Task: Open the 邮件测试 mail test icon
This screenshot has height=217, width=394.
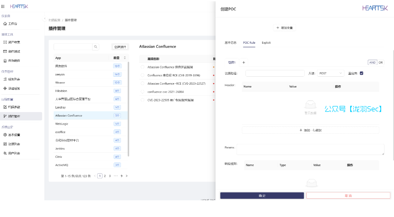Action: [x=5, y=51]
